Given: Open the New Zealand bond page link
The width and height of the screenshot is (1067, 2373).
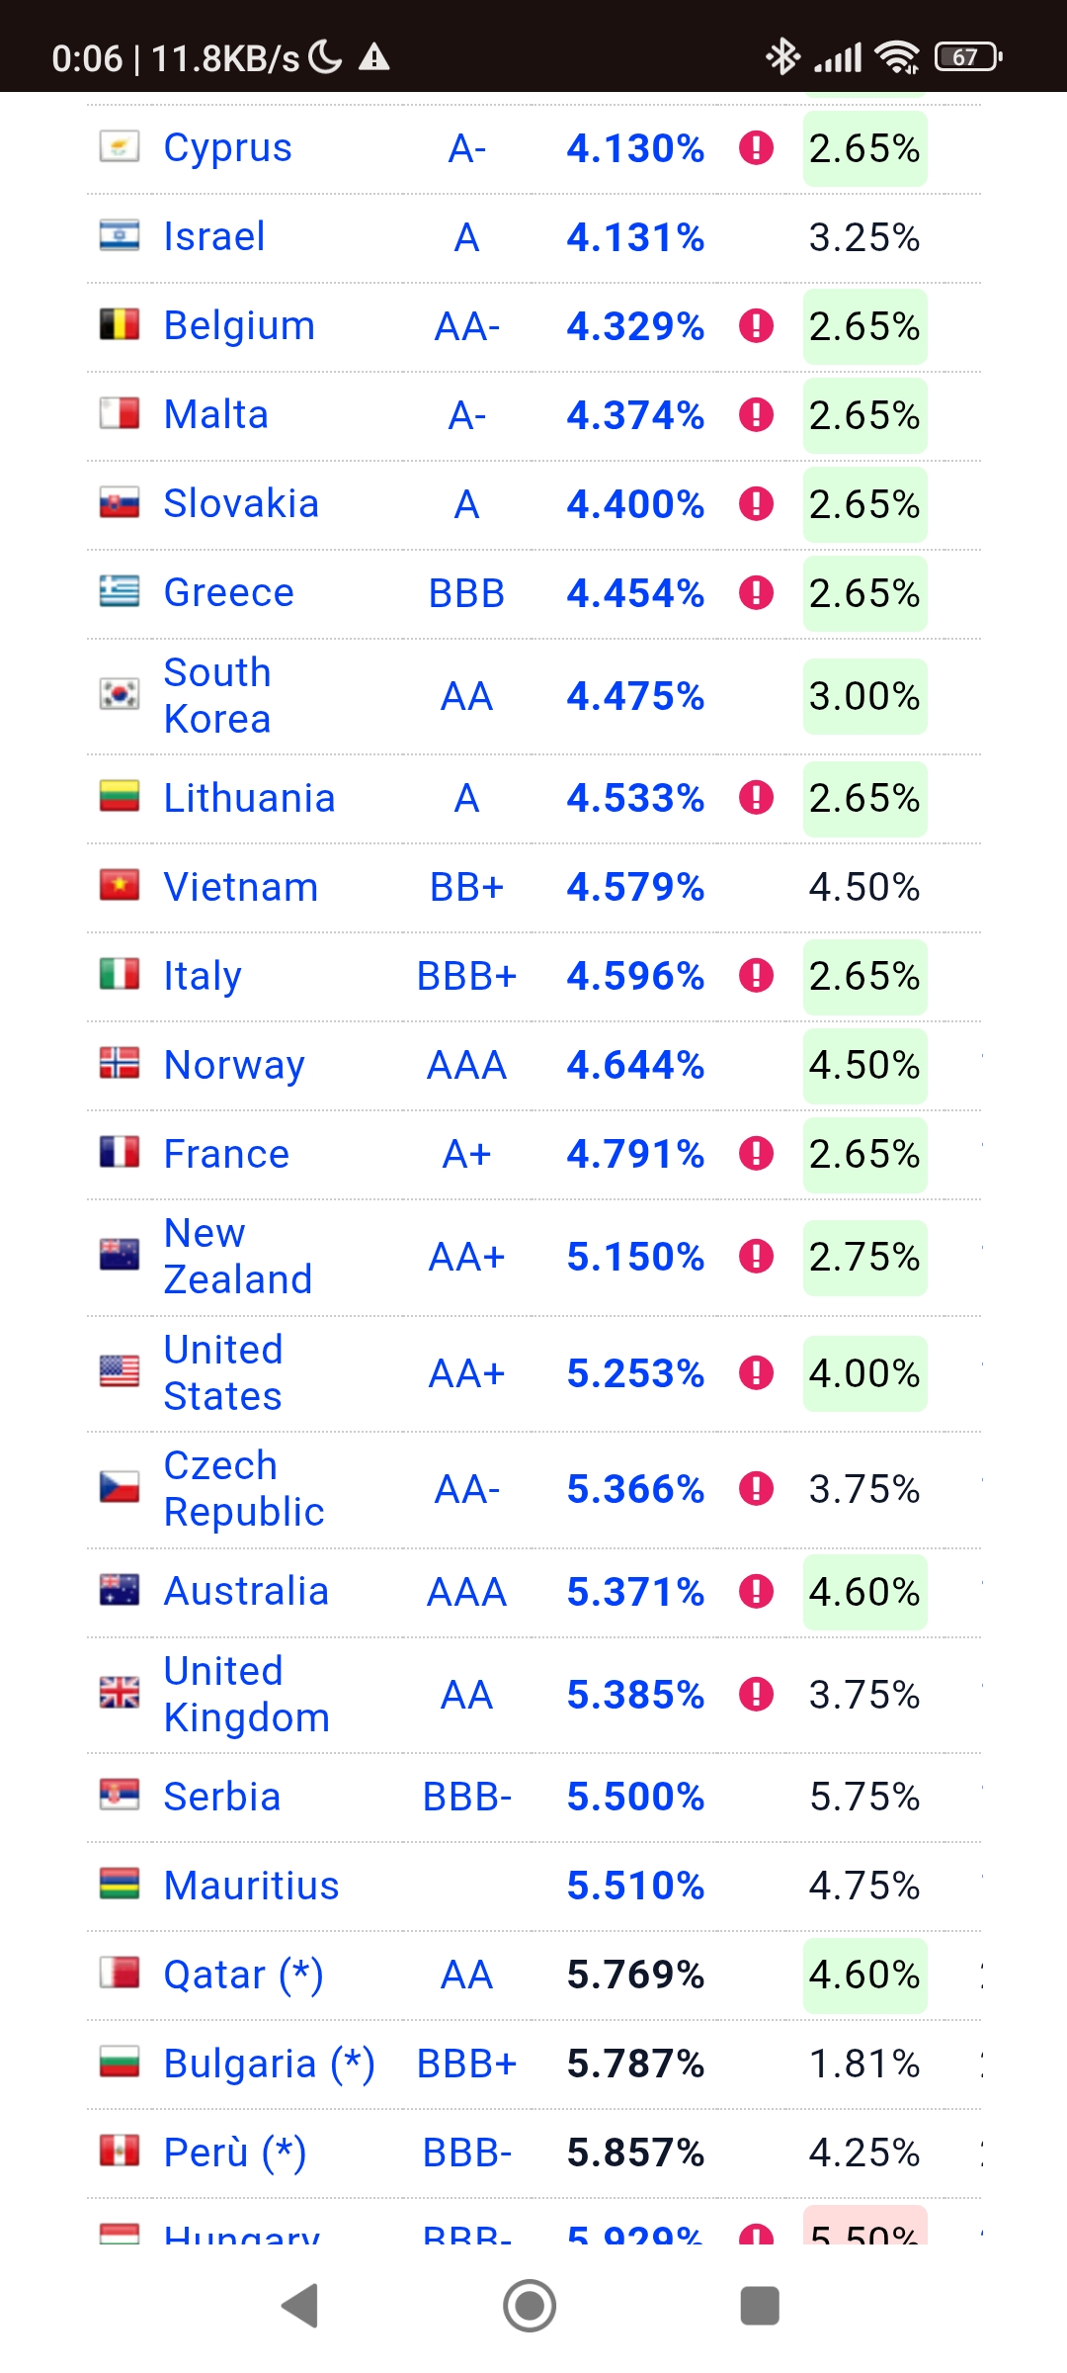Looking at the screenshot, I should tap(238, 1257).
